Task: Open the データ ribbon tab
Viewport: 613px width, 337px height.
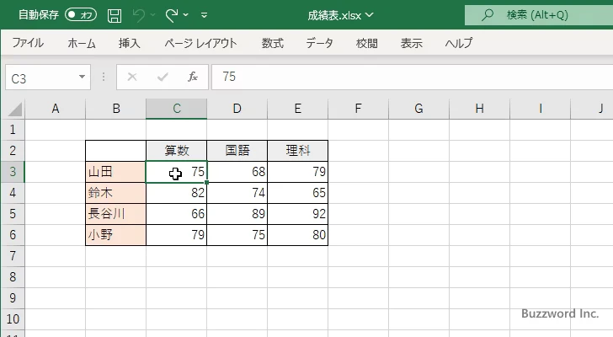Action: [x=319, y=43]
